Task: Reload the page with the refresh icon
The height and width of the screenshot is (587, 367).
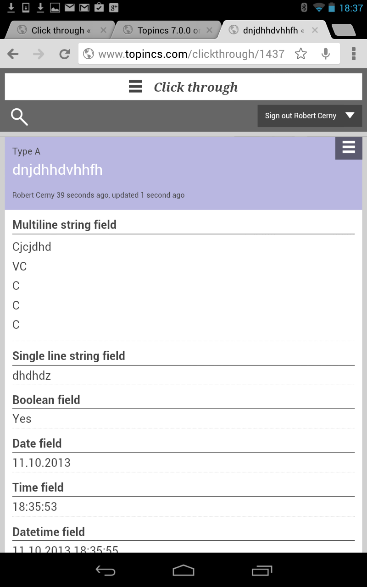Action: 64,54
